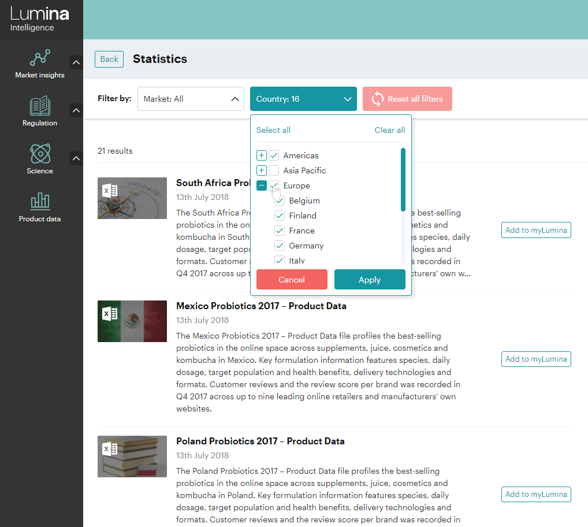Open Product data bar chart icon
Viewport: 588px width, 527px height.
click(40, 201)
